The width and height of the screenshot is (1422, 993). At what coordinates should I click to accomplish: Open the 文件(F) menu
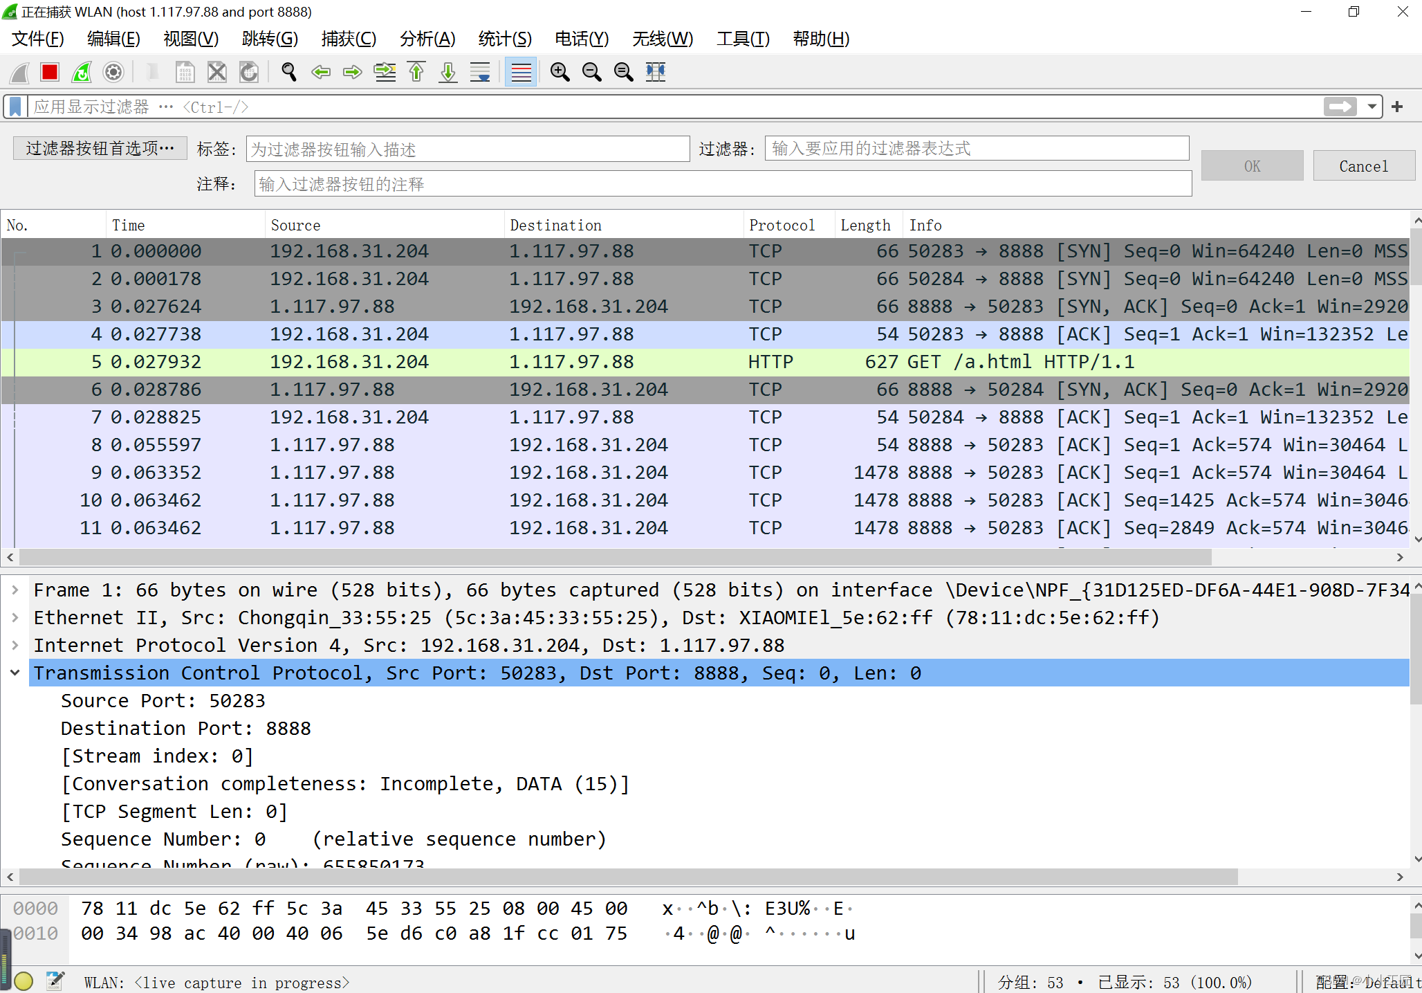(x=38, y=39)
